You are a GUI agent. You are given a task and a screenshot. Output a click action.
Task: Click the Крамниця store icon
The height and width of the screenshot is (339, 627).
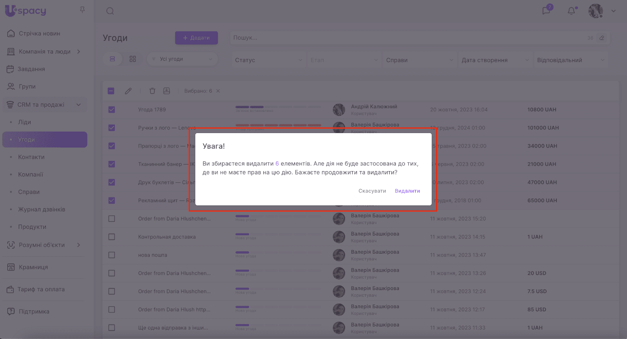coord(11,267)
